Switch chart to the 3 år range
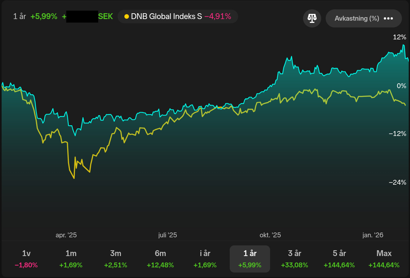The height and width of the screenshot is (278, 410). [294, 259]
